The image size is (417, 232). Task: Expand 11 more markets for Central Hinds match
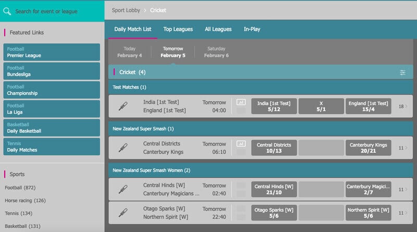[402, 189]
